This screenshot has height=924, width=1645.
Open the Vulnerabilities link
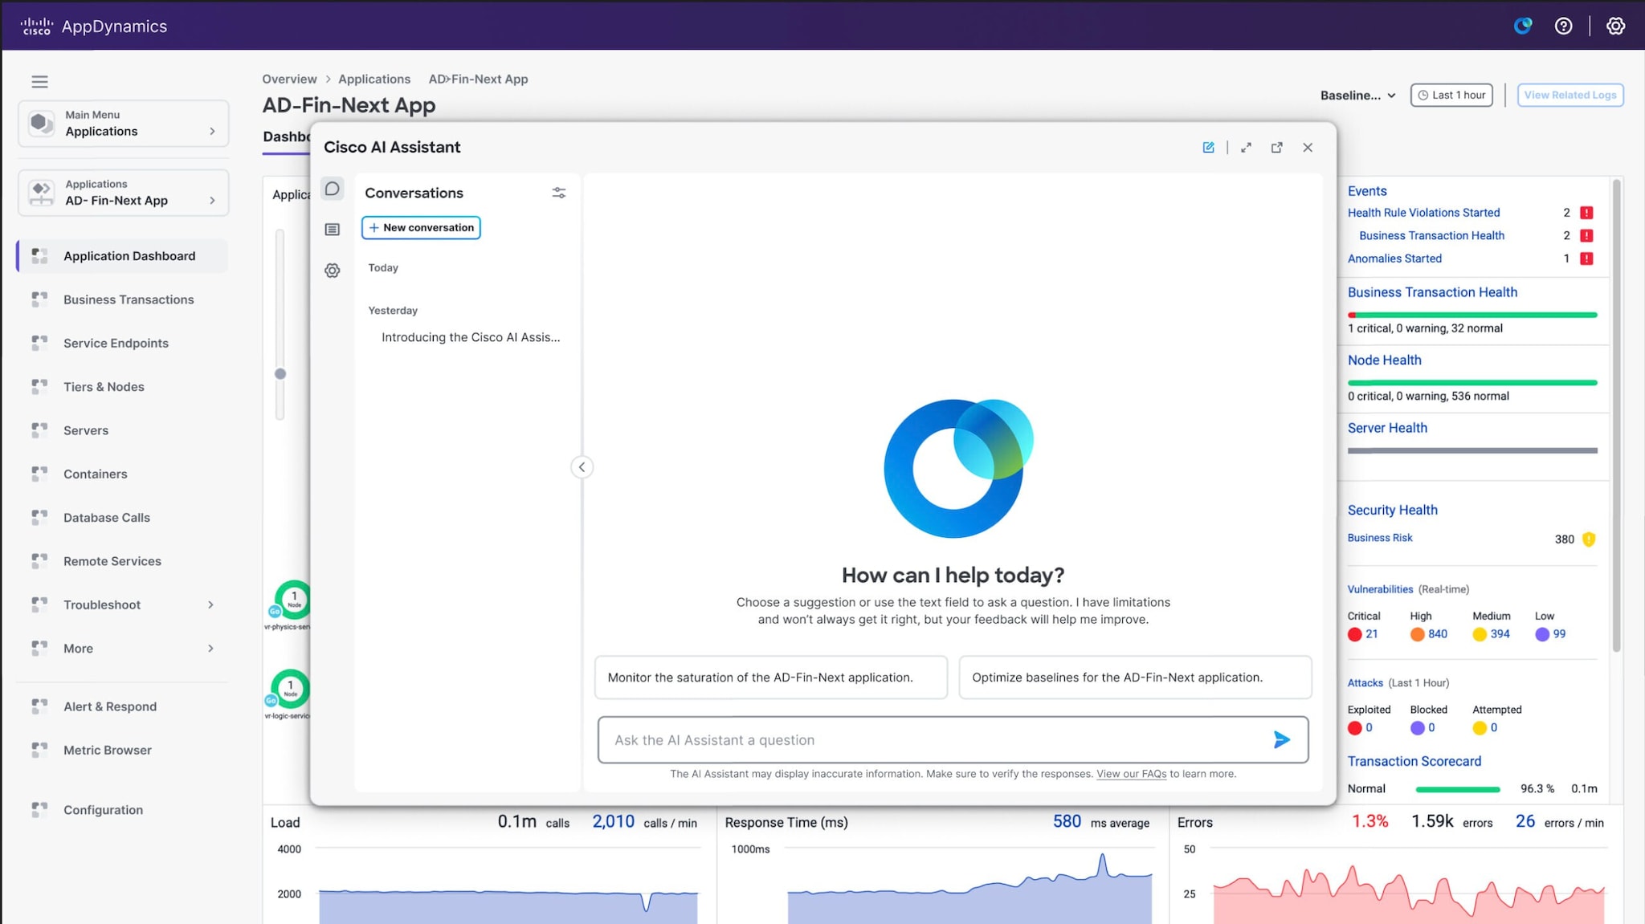pyautogui.click(x=1380, y=589)
